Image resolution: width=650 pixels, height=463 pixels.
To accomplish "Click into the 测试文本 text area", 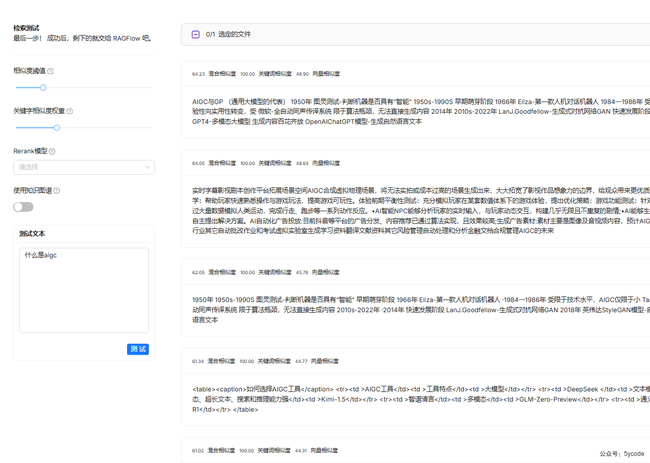I will pyautogui.click(x=84, y=290).
